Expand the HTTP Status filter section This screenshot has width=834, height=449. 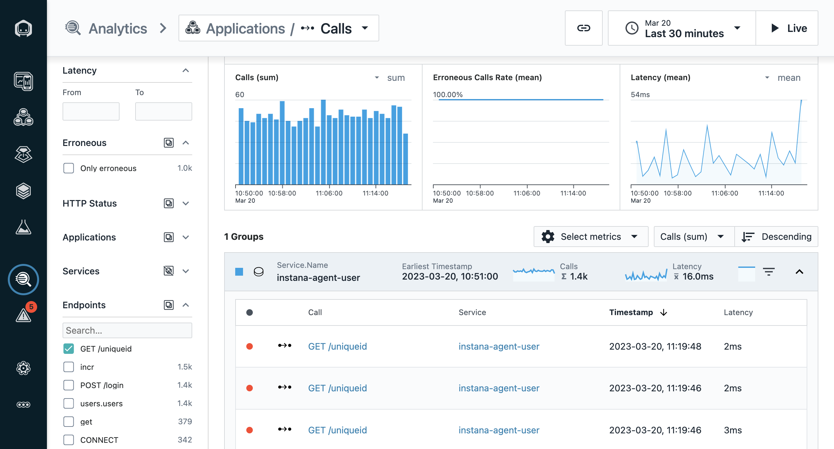pos(186,203)
